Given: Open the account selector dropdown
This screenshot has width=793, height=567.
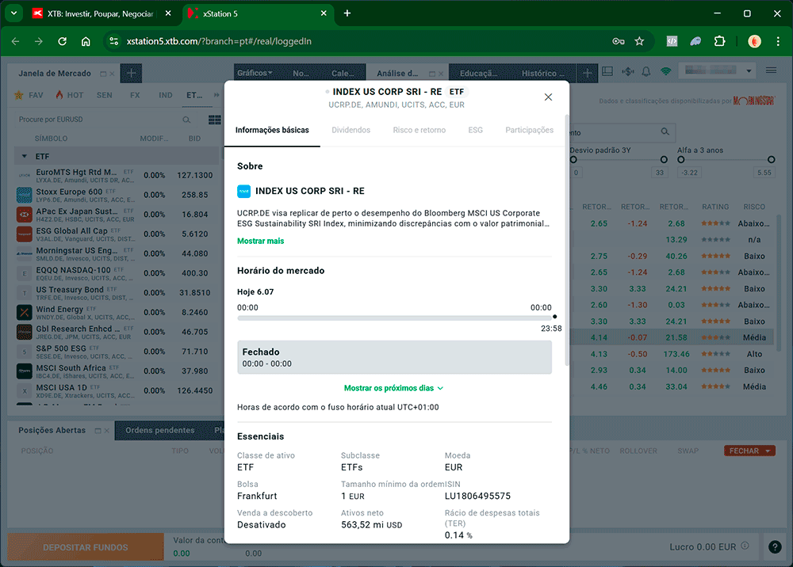Looking at the screenshot, I should coord(717,70).
